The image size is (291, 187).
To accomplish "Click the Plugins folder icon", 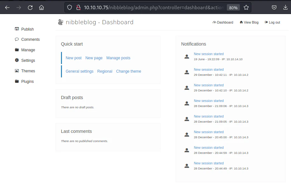I will tap(17, 81).
